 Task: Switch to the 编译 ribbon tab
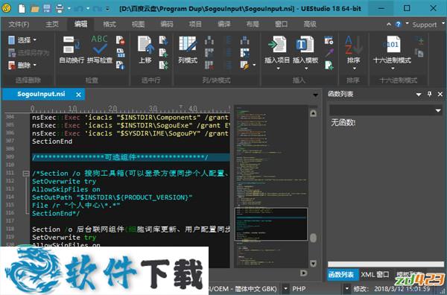(224, 25)
